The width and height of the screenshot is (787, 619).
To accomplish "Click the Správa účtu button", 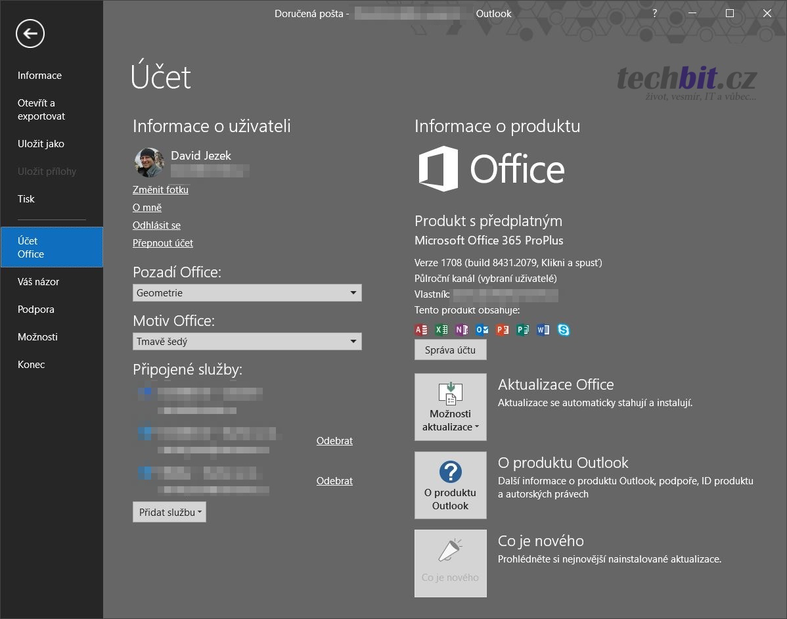I will pyautogui.click(x=451, y=350).
